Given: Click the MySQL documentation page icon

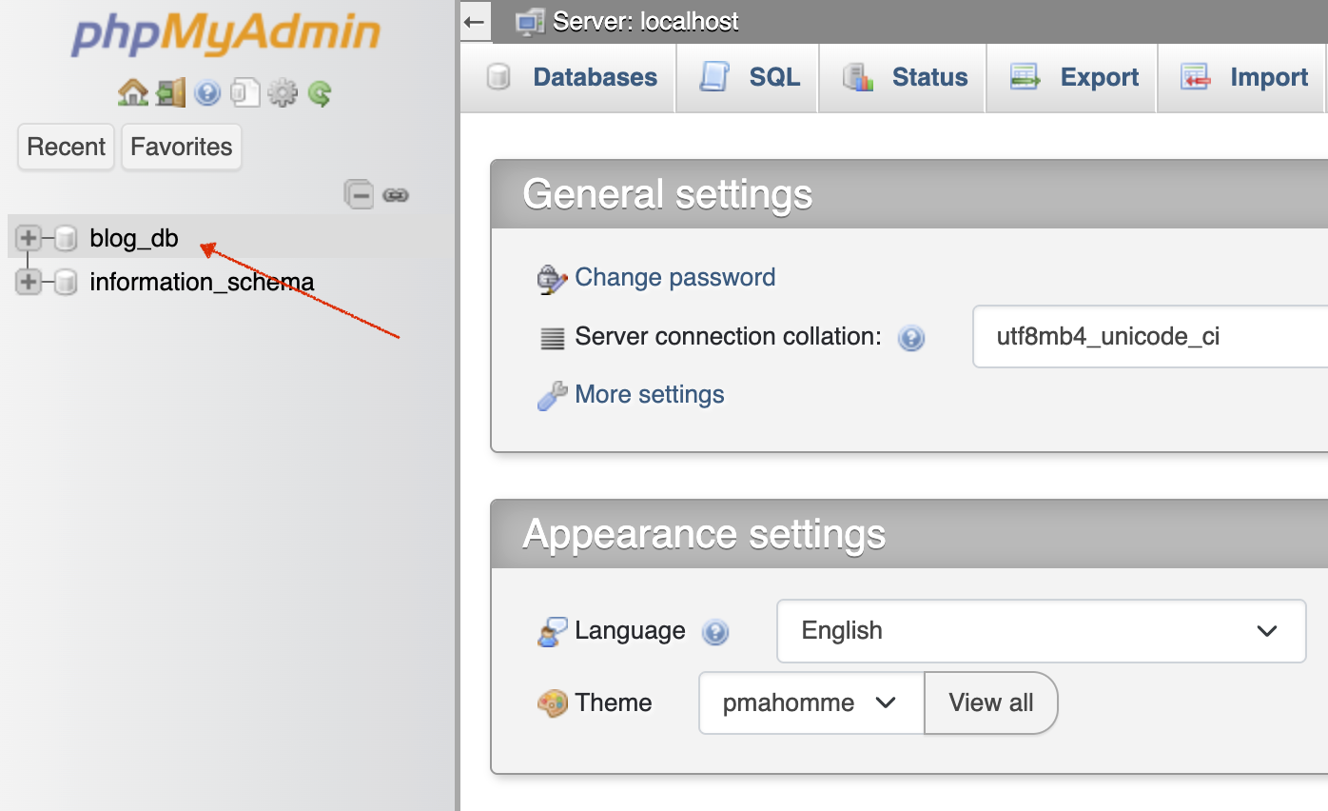Looking at the screenshot, I should (x=244, y=92).
